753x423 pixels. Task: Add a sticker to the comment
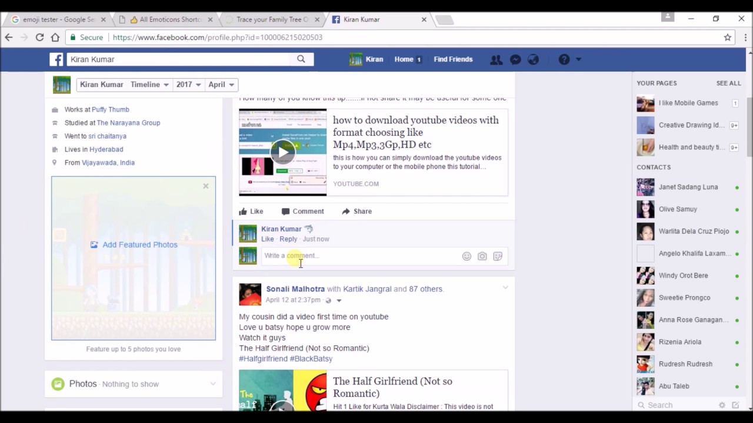click(498, 256)
